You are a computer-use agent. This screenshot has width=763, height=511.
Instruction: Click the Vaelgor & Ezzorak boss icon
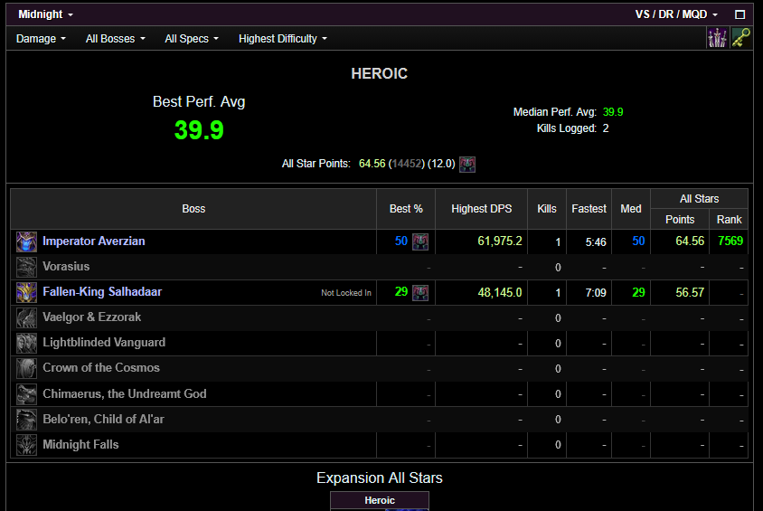[26, 317]
